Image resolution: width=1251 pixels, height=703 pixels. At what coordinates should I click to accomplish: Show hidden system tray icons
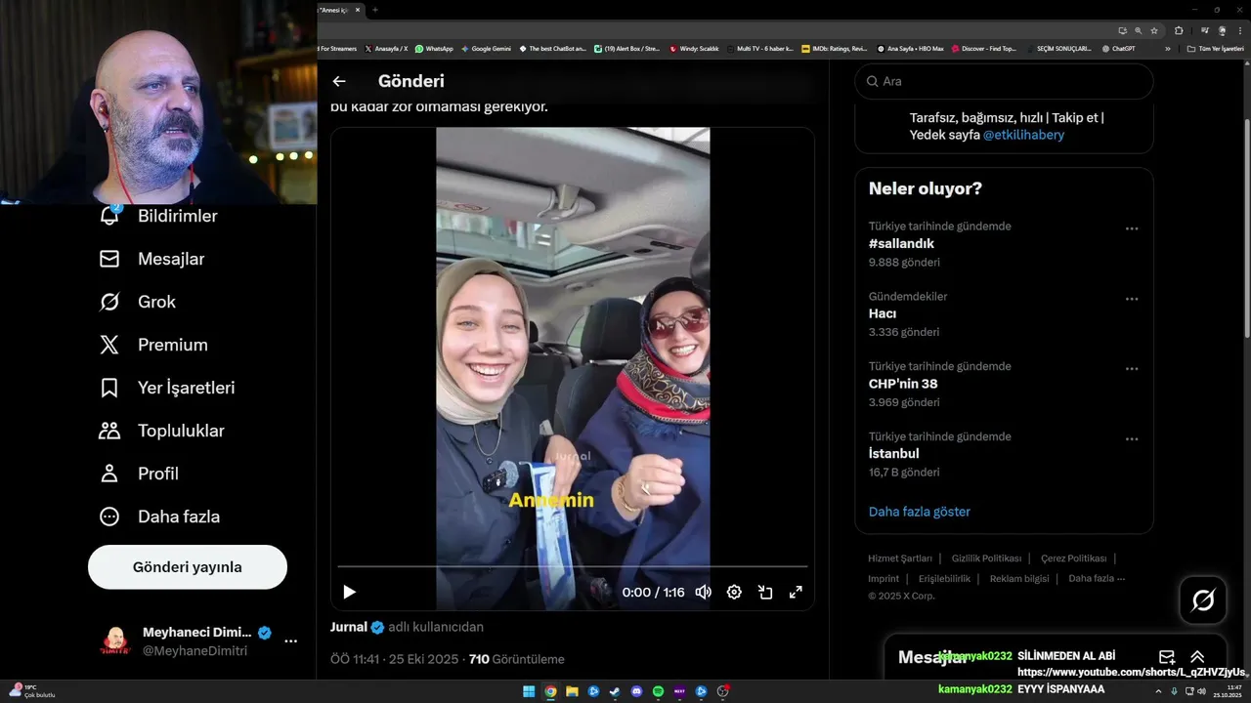click(x=1158, y=691)
